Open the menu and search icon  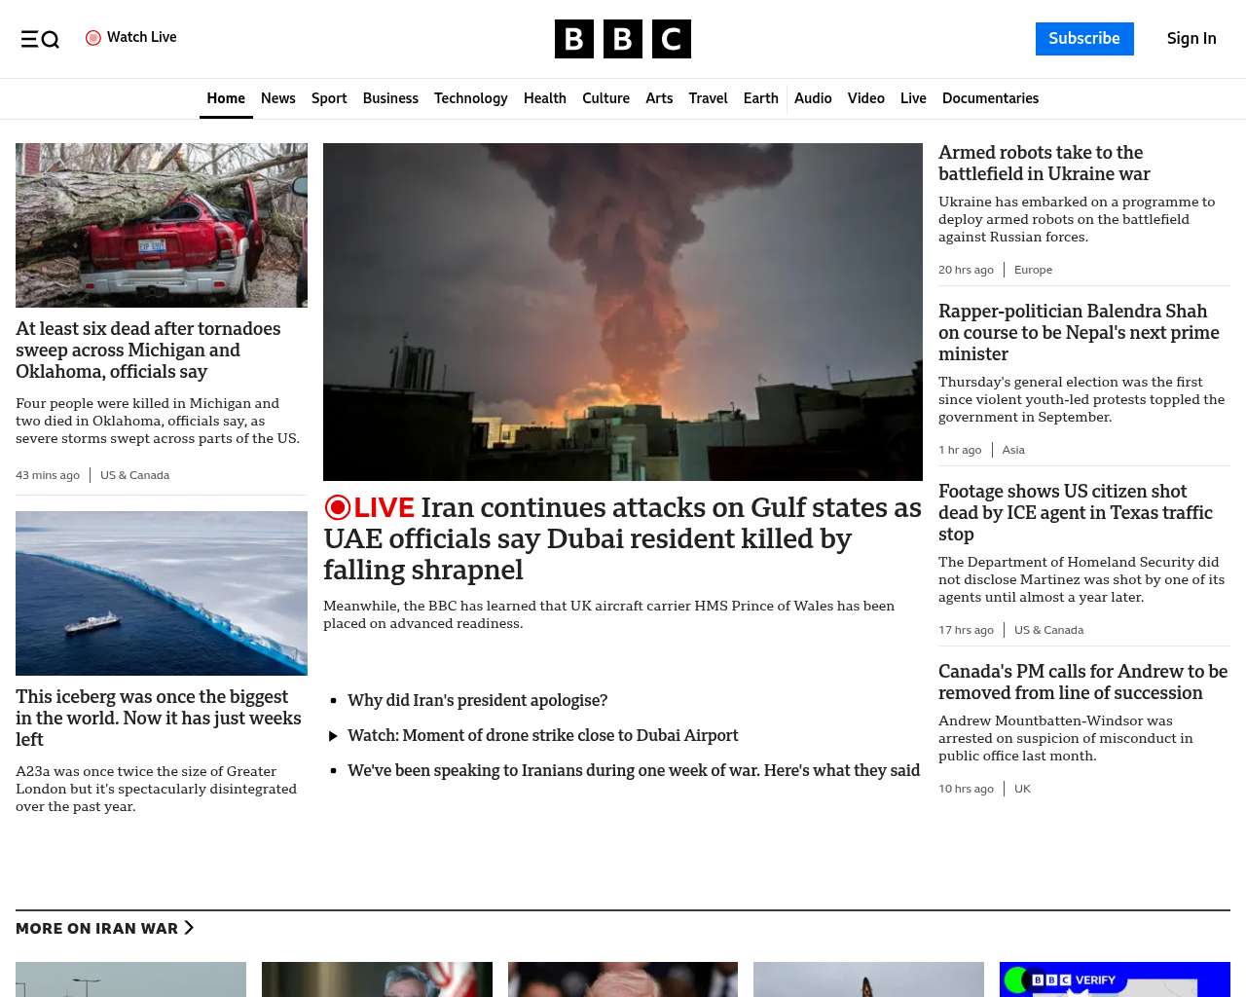coord(40,39)
